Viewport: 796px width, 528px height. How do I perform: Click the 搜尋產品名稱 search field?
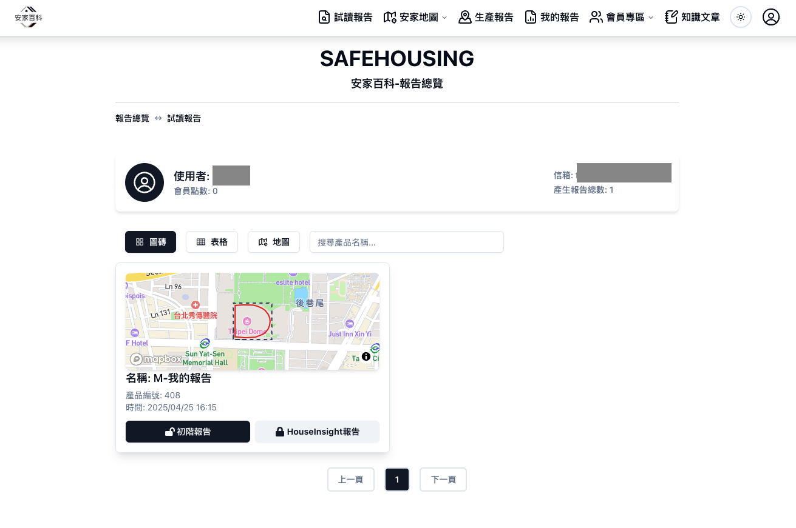point(406,242)
